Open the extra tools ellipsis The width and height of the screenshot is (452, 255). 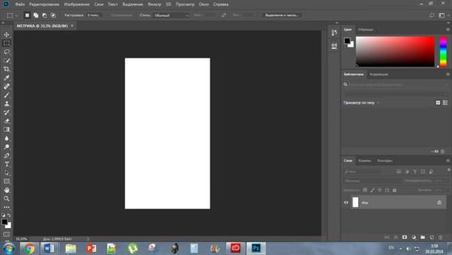point(7,207)
